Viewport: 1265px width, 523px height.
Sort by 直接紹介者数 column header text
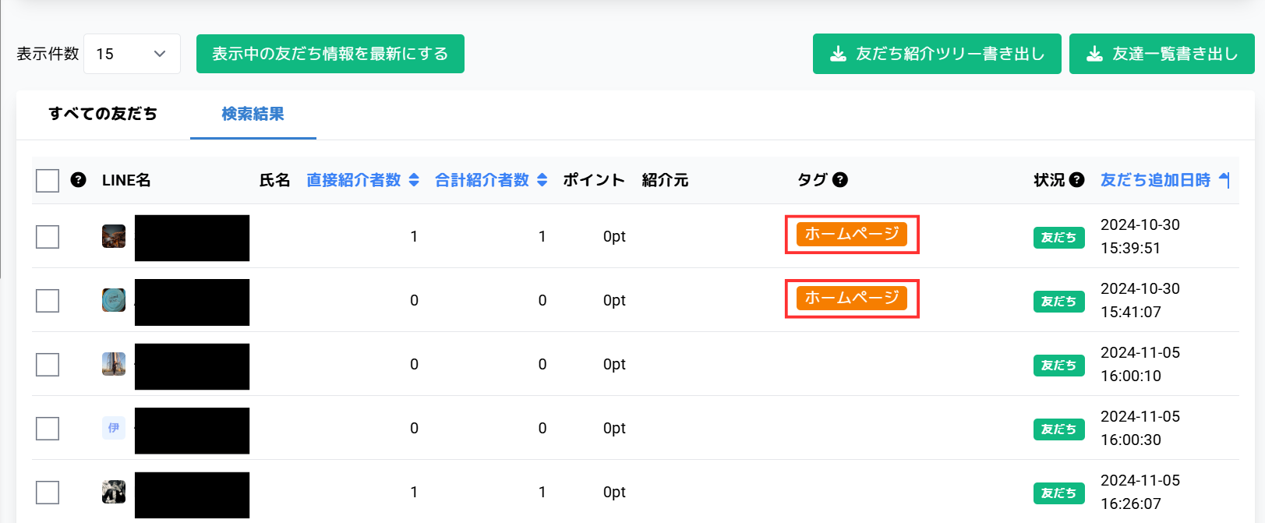pos(353,180)
